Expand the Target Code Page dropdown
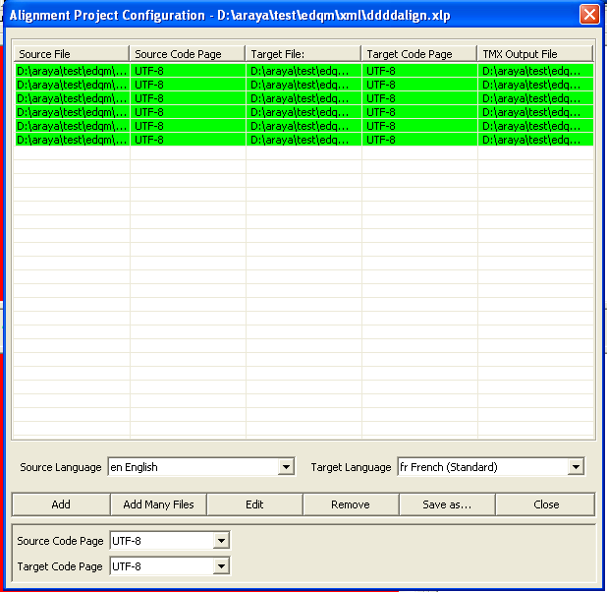Image resolution: width=607 pixels, height=592 pixels. click(x=221, y=566)
